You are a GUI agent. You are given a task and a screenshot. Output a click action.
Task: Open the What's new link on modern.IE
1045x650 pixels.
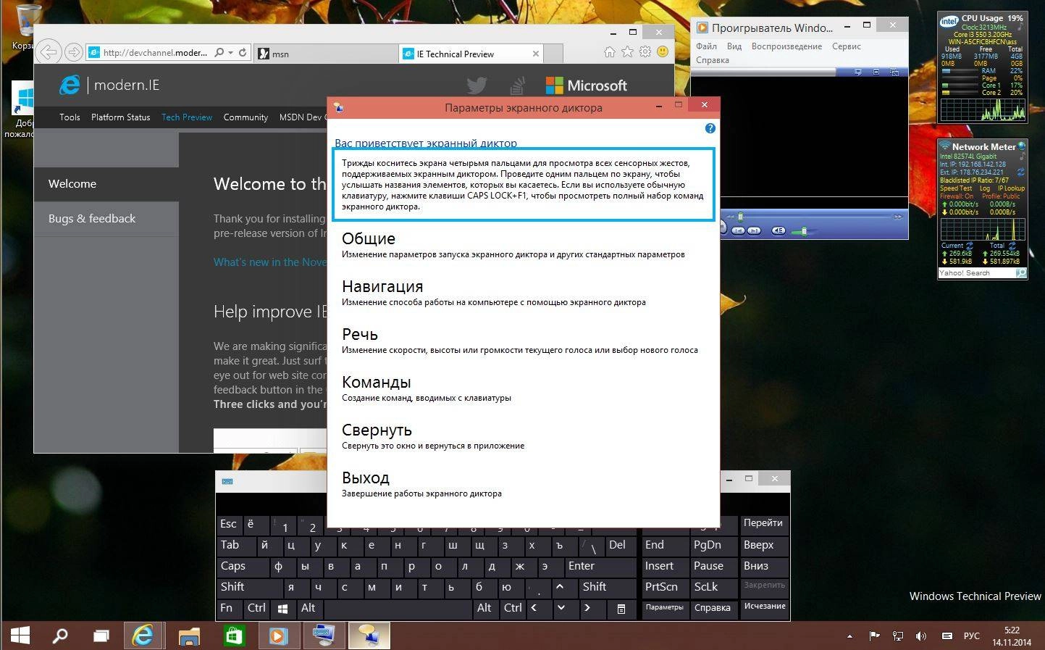[269, 262]
